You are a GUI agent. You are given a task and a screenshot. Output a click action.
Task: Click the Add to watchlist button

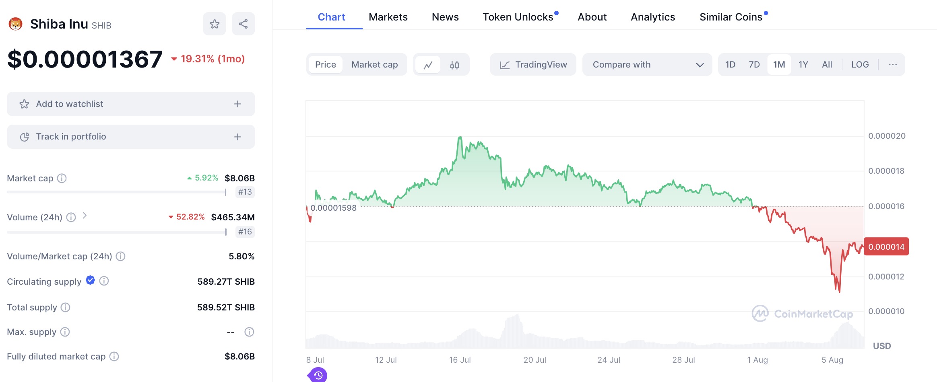[x=131, y=104]
